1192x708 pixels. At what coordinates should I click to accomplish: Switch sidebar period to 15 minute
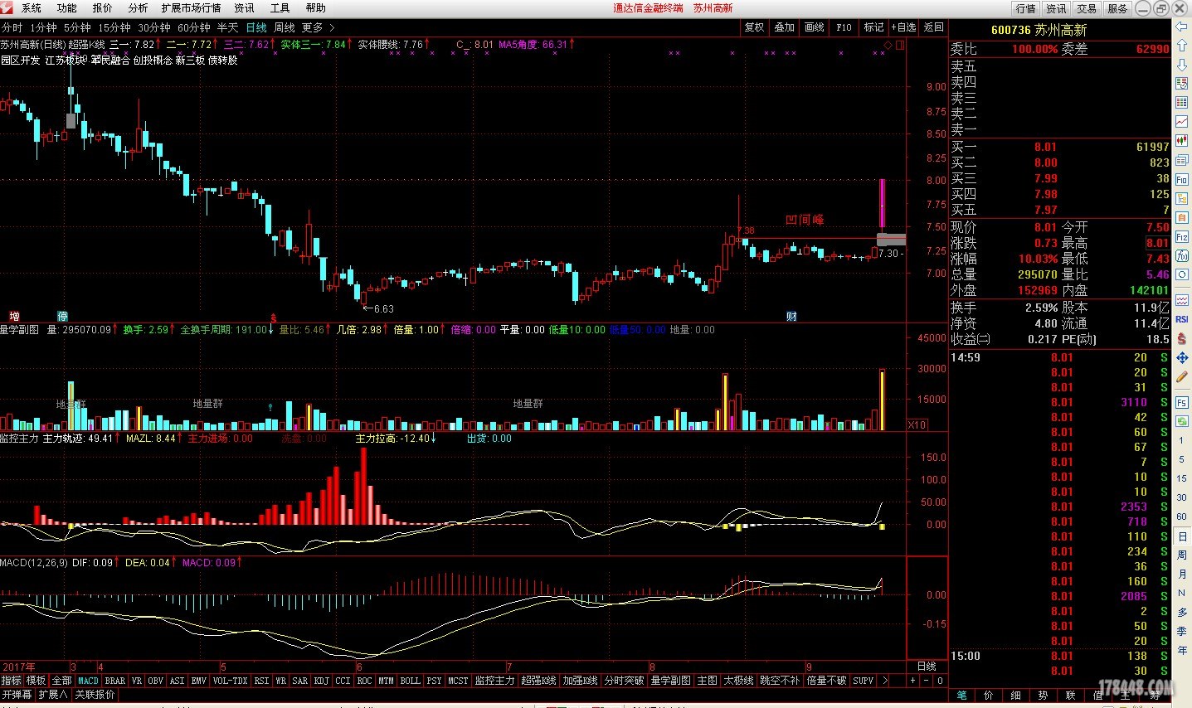[x=1181, y=478]
